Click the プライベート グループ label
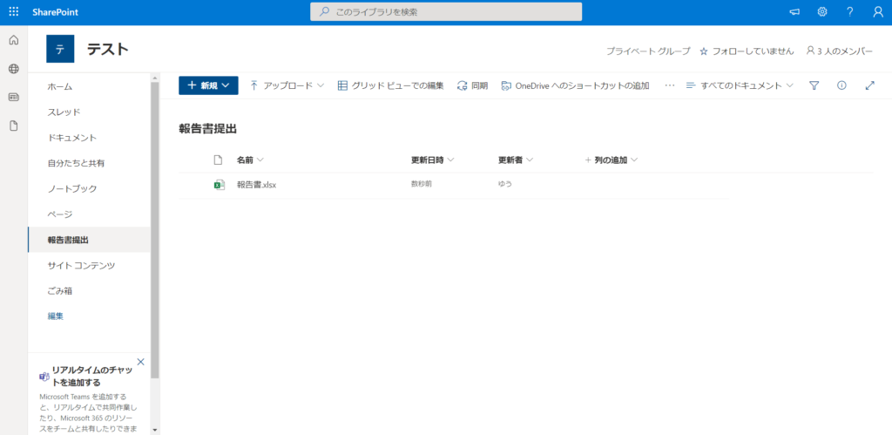892x435 pixels. (x=648, y=51)
